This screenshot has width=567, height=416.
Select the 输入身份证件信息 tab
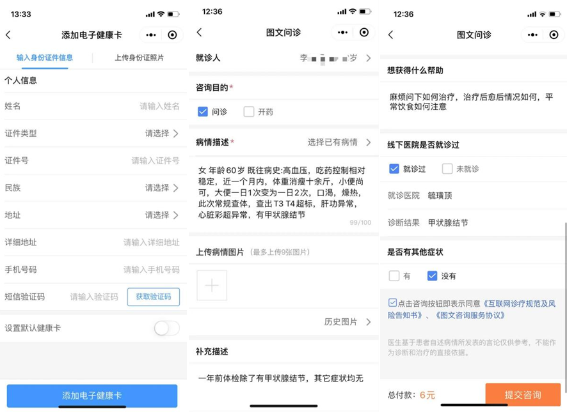46,58
